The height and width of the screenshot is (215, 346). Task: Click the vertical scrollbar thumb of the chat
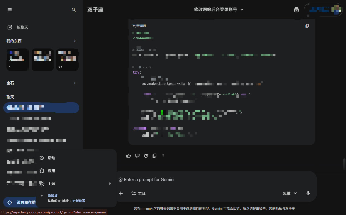pyautogui.click(x=344, y=164)
